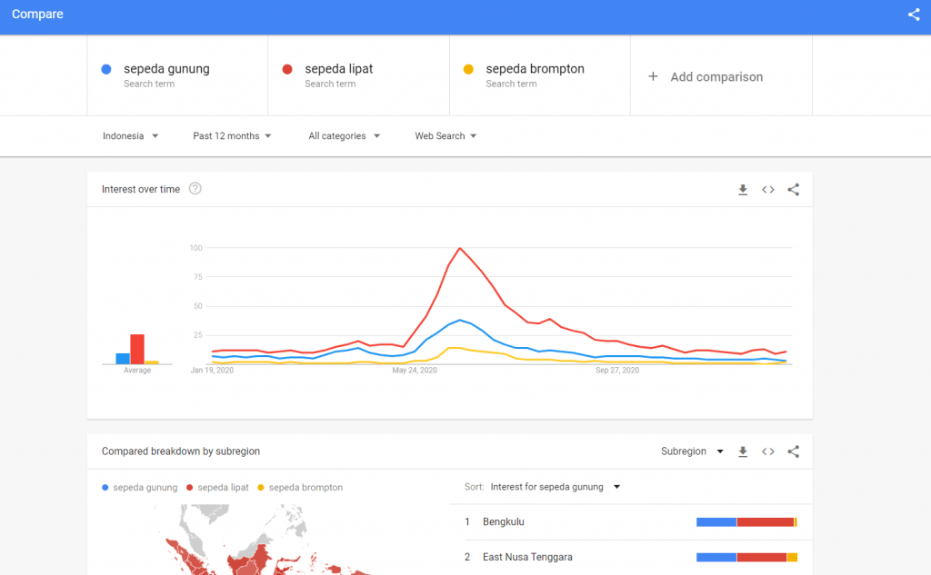Edit the sepeda lipat search term
This screenshot has width=931, height=575.
point(338,69)
